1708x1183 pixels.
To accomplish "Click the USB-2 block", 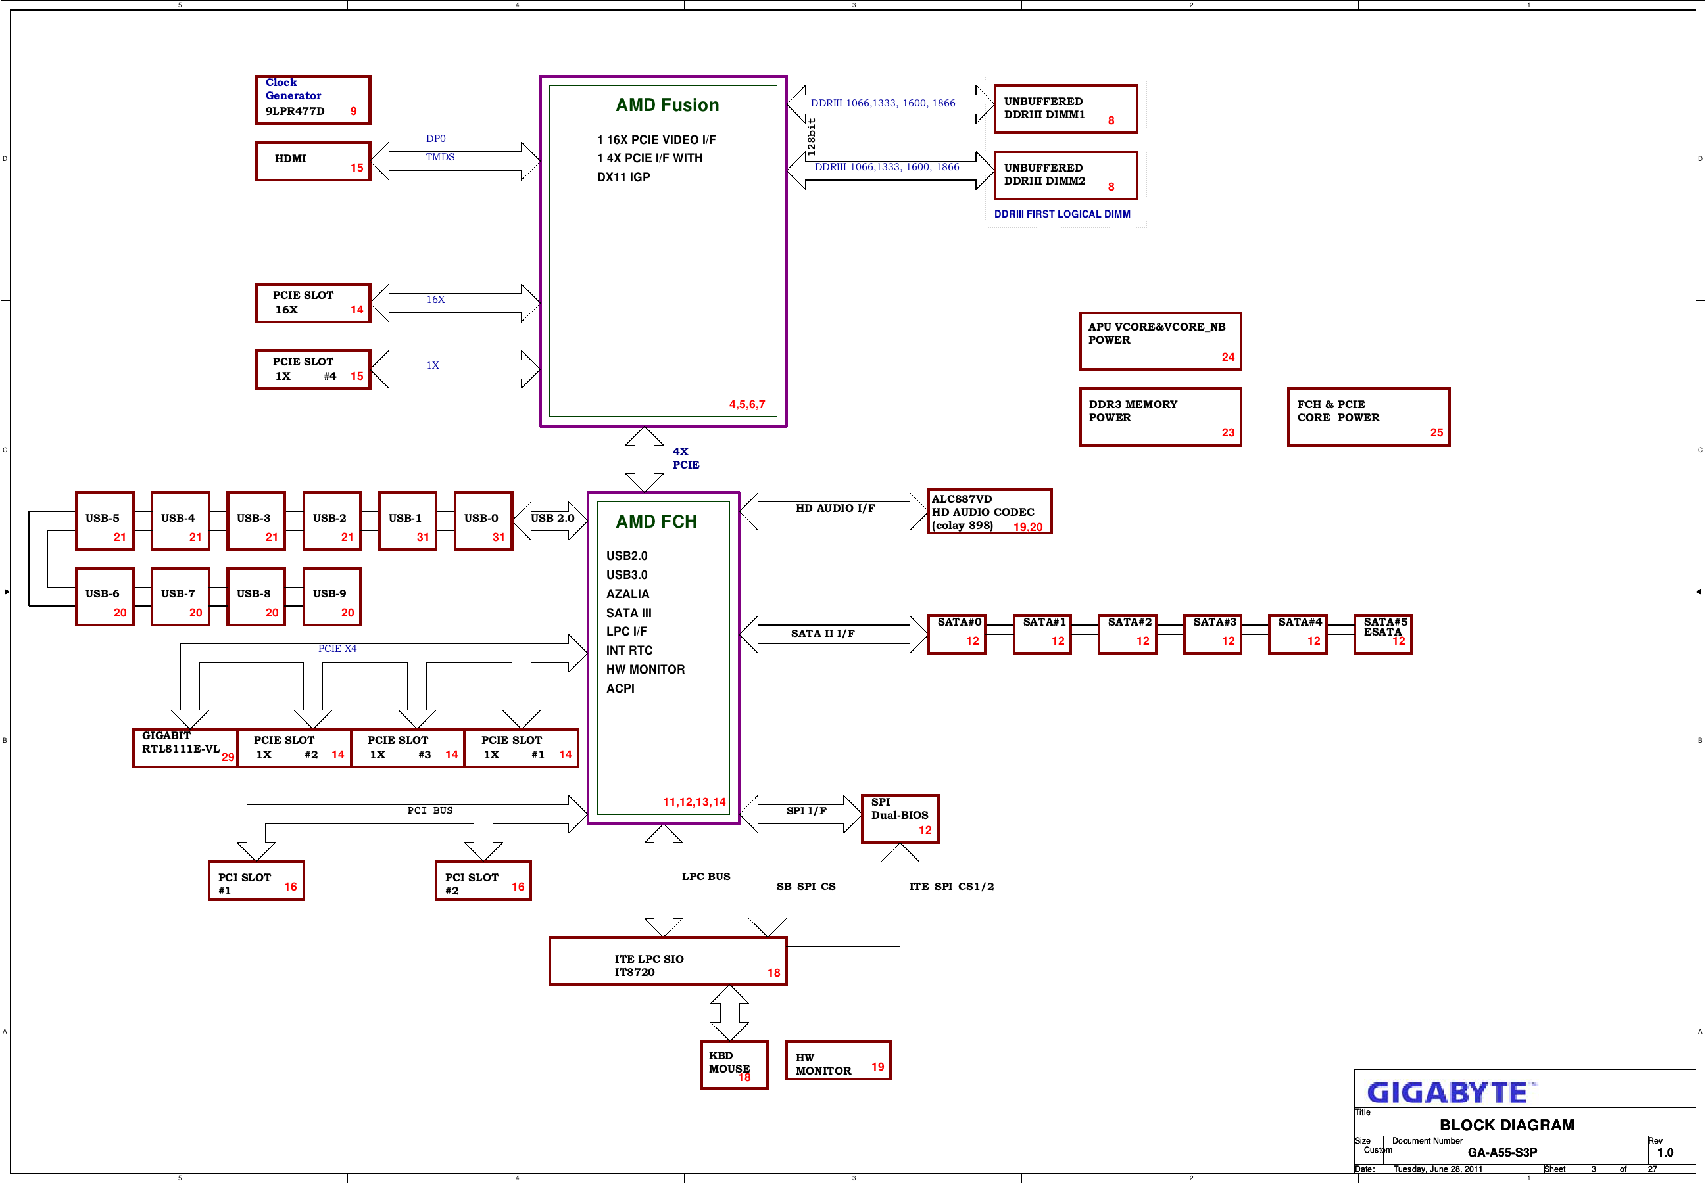I will tap(332, 521).
